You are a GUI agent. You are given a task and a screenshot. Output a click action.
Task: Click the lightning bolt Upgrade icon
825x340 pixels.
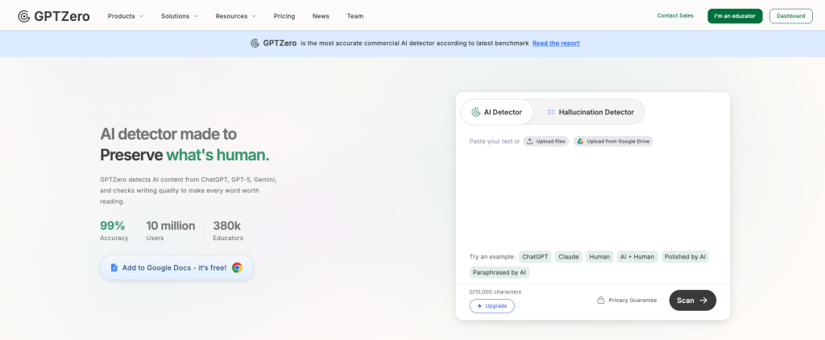coord(480,306)
